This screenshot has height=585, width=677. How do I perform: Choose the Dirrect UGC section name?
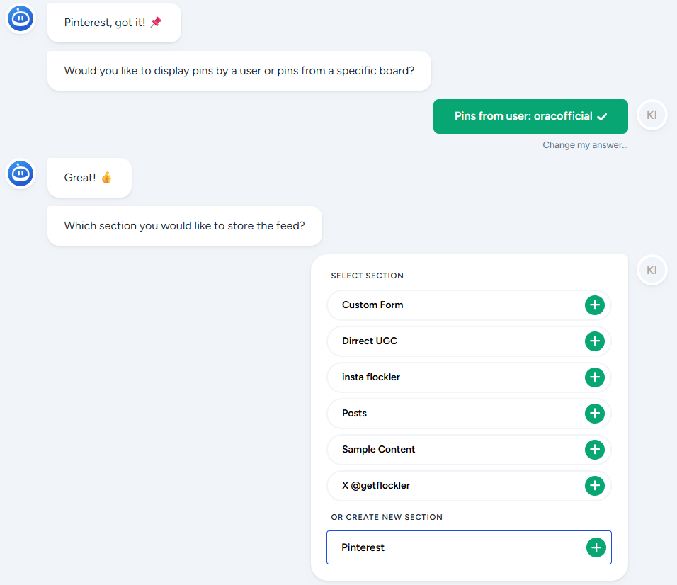coord(370,341)
